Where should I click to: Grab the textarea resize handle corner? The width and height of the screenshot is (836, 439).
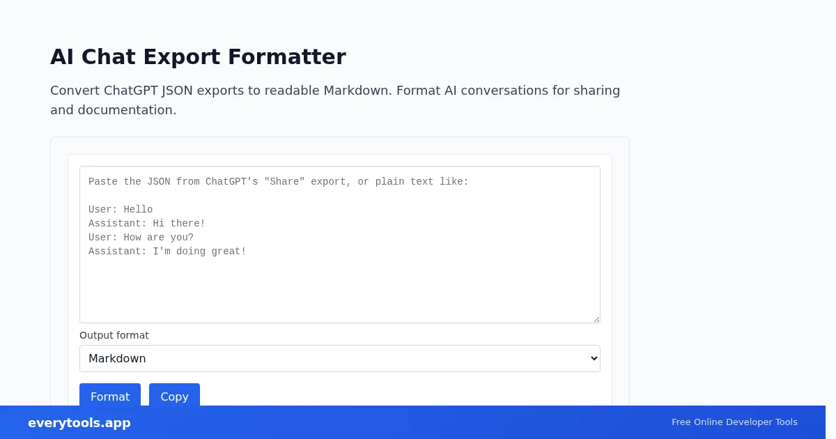[596, 319]
